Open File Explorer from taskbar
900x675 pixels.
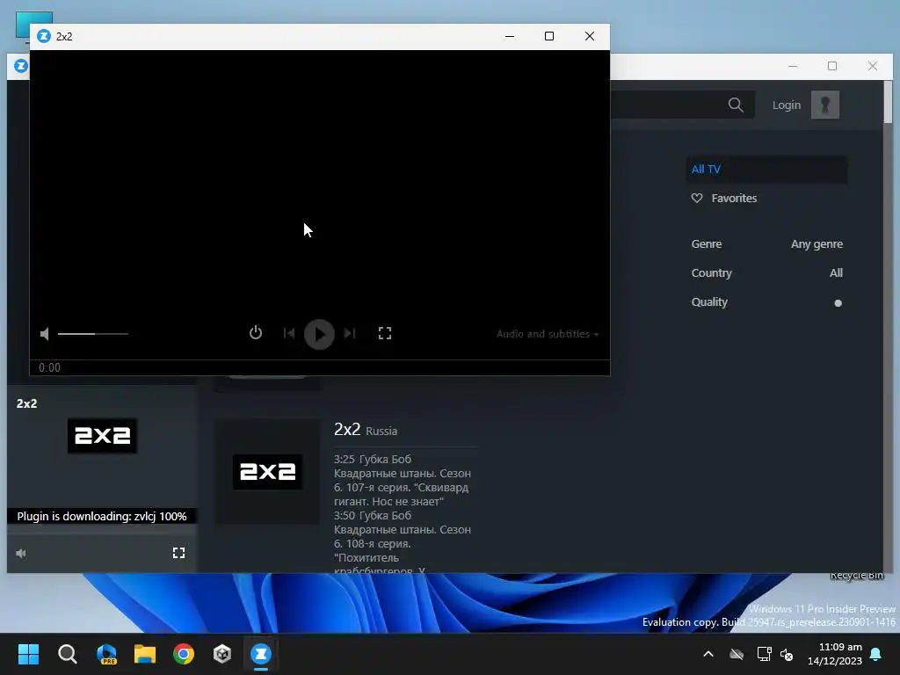[x=145, y=654]
